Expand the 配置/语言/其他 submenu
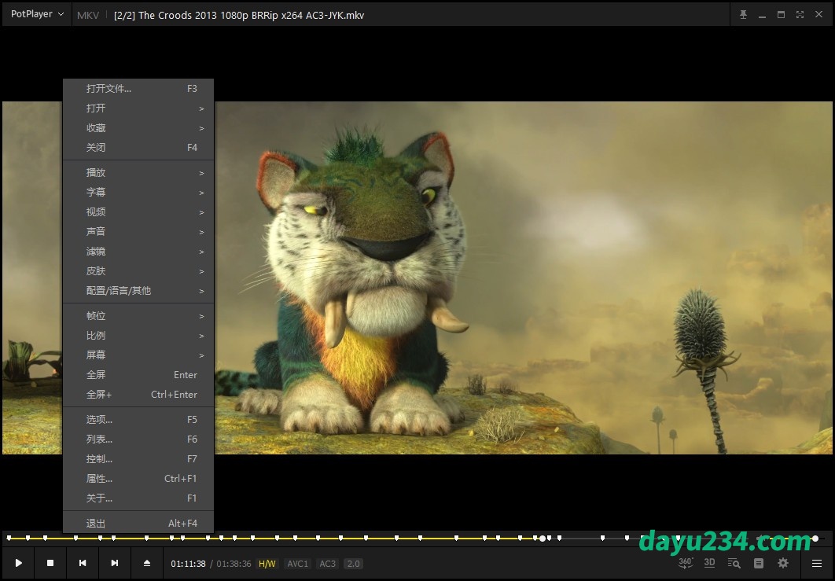This screenshot has height=581, width=835. [138, 291]
